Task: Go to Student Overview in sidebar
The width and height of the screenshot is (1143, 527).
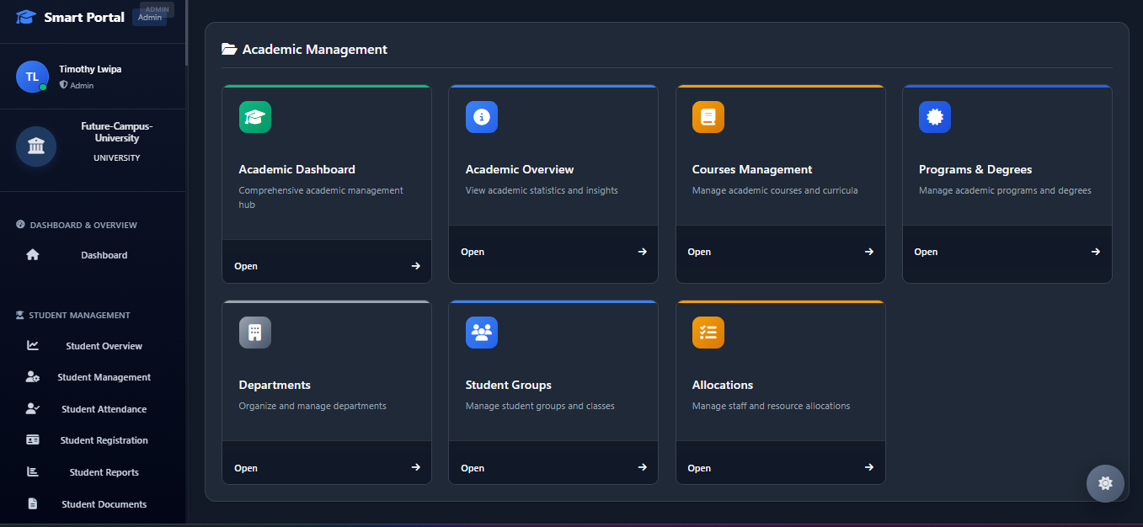Action: [104, 346]
